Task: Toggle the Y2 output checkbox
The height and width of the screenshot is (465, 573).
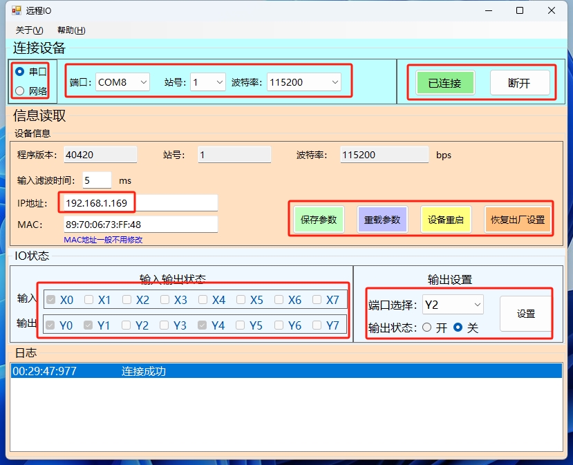Action: tap(126, 325)
